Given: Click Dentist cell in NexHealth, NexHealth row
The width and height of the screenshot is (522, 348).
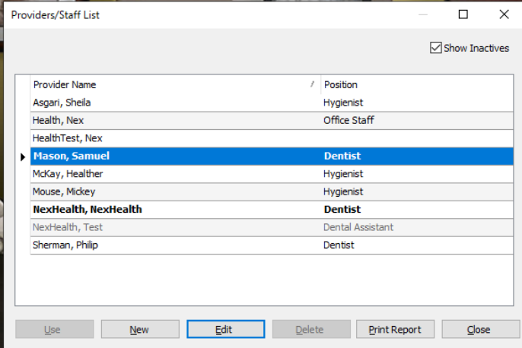Looking at the screenshot, I should click(417, 210).
